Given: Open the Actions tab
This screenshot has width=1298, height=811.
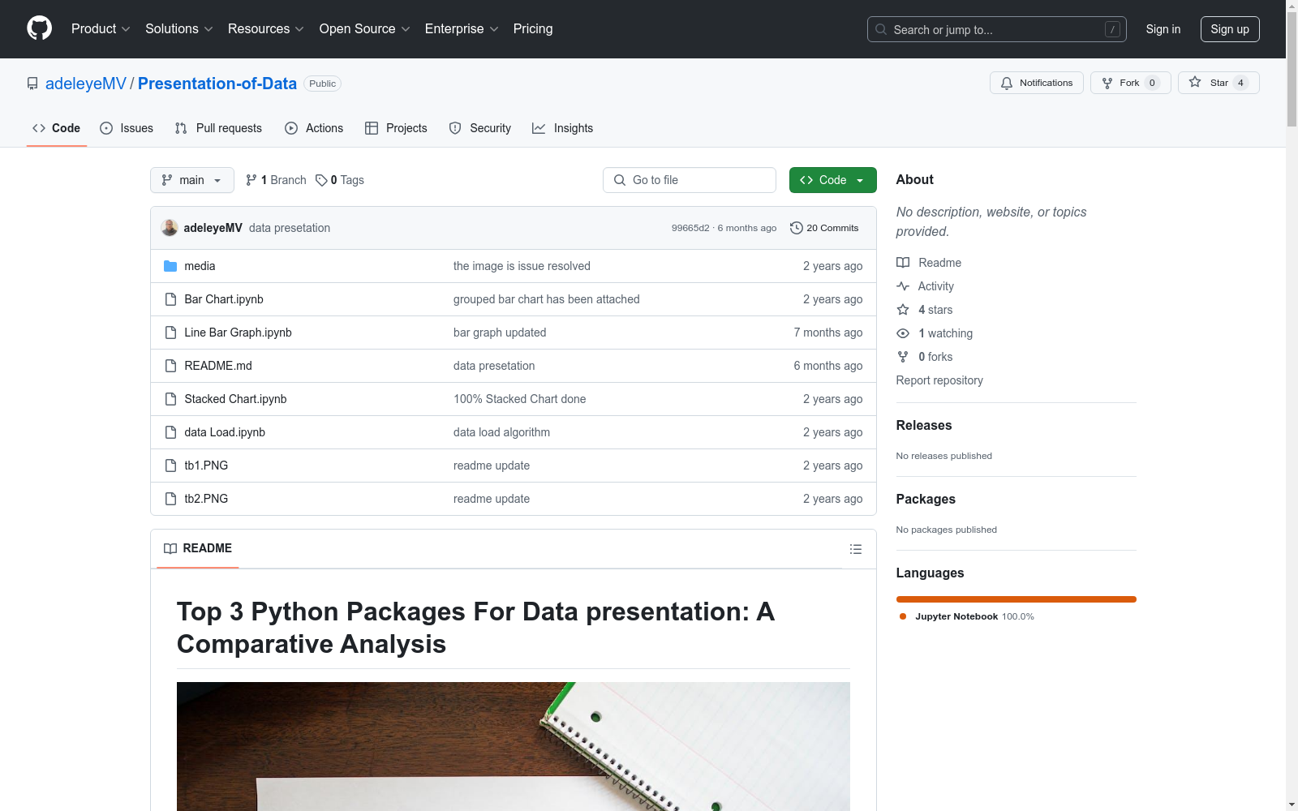Looking at the screenshot, I should [314, 128].
